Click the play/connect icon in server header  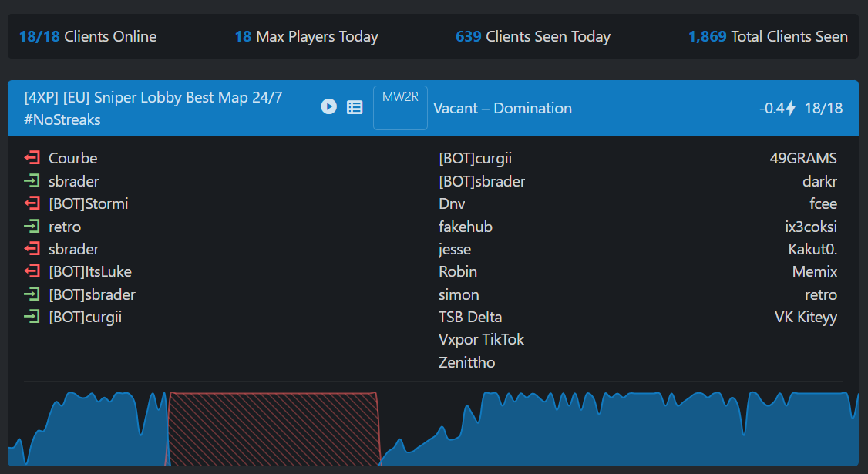(x=329, y=106)
